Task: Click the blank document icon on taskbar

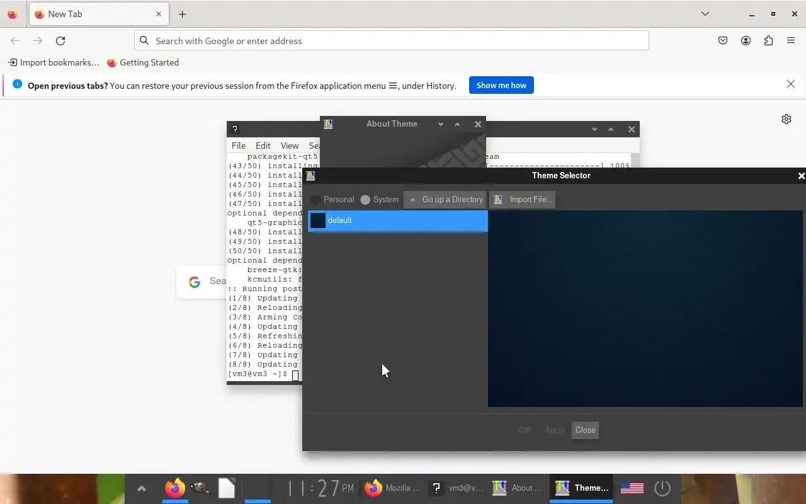Action: (x=227, y=488)
